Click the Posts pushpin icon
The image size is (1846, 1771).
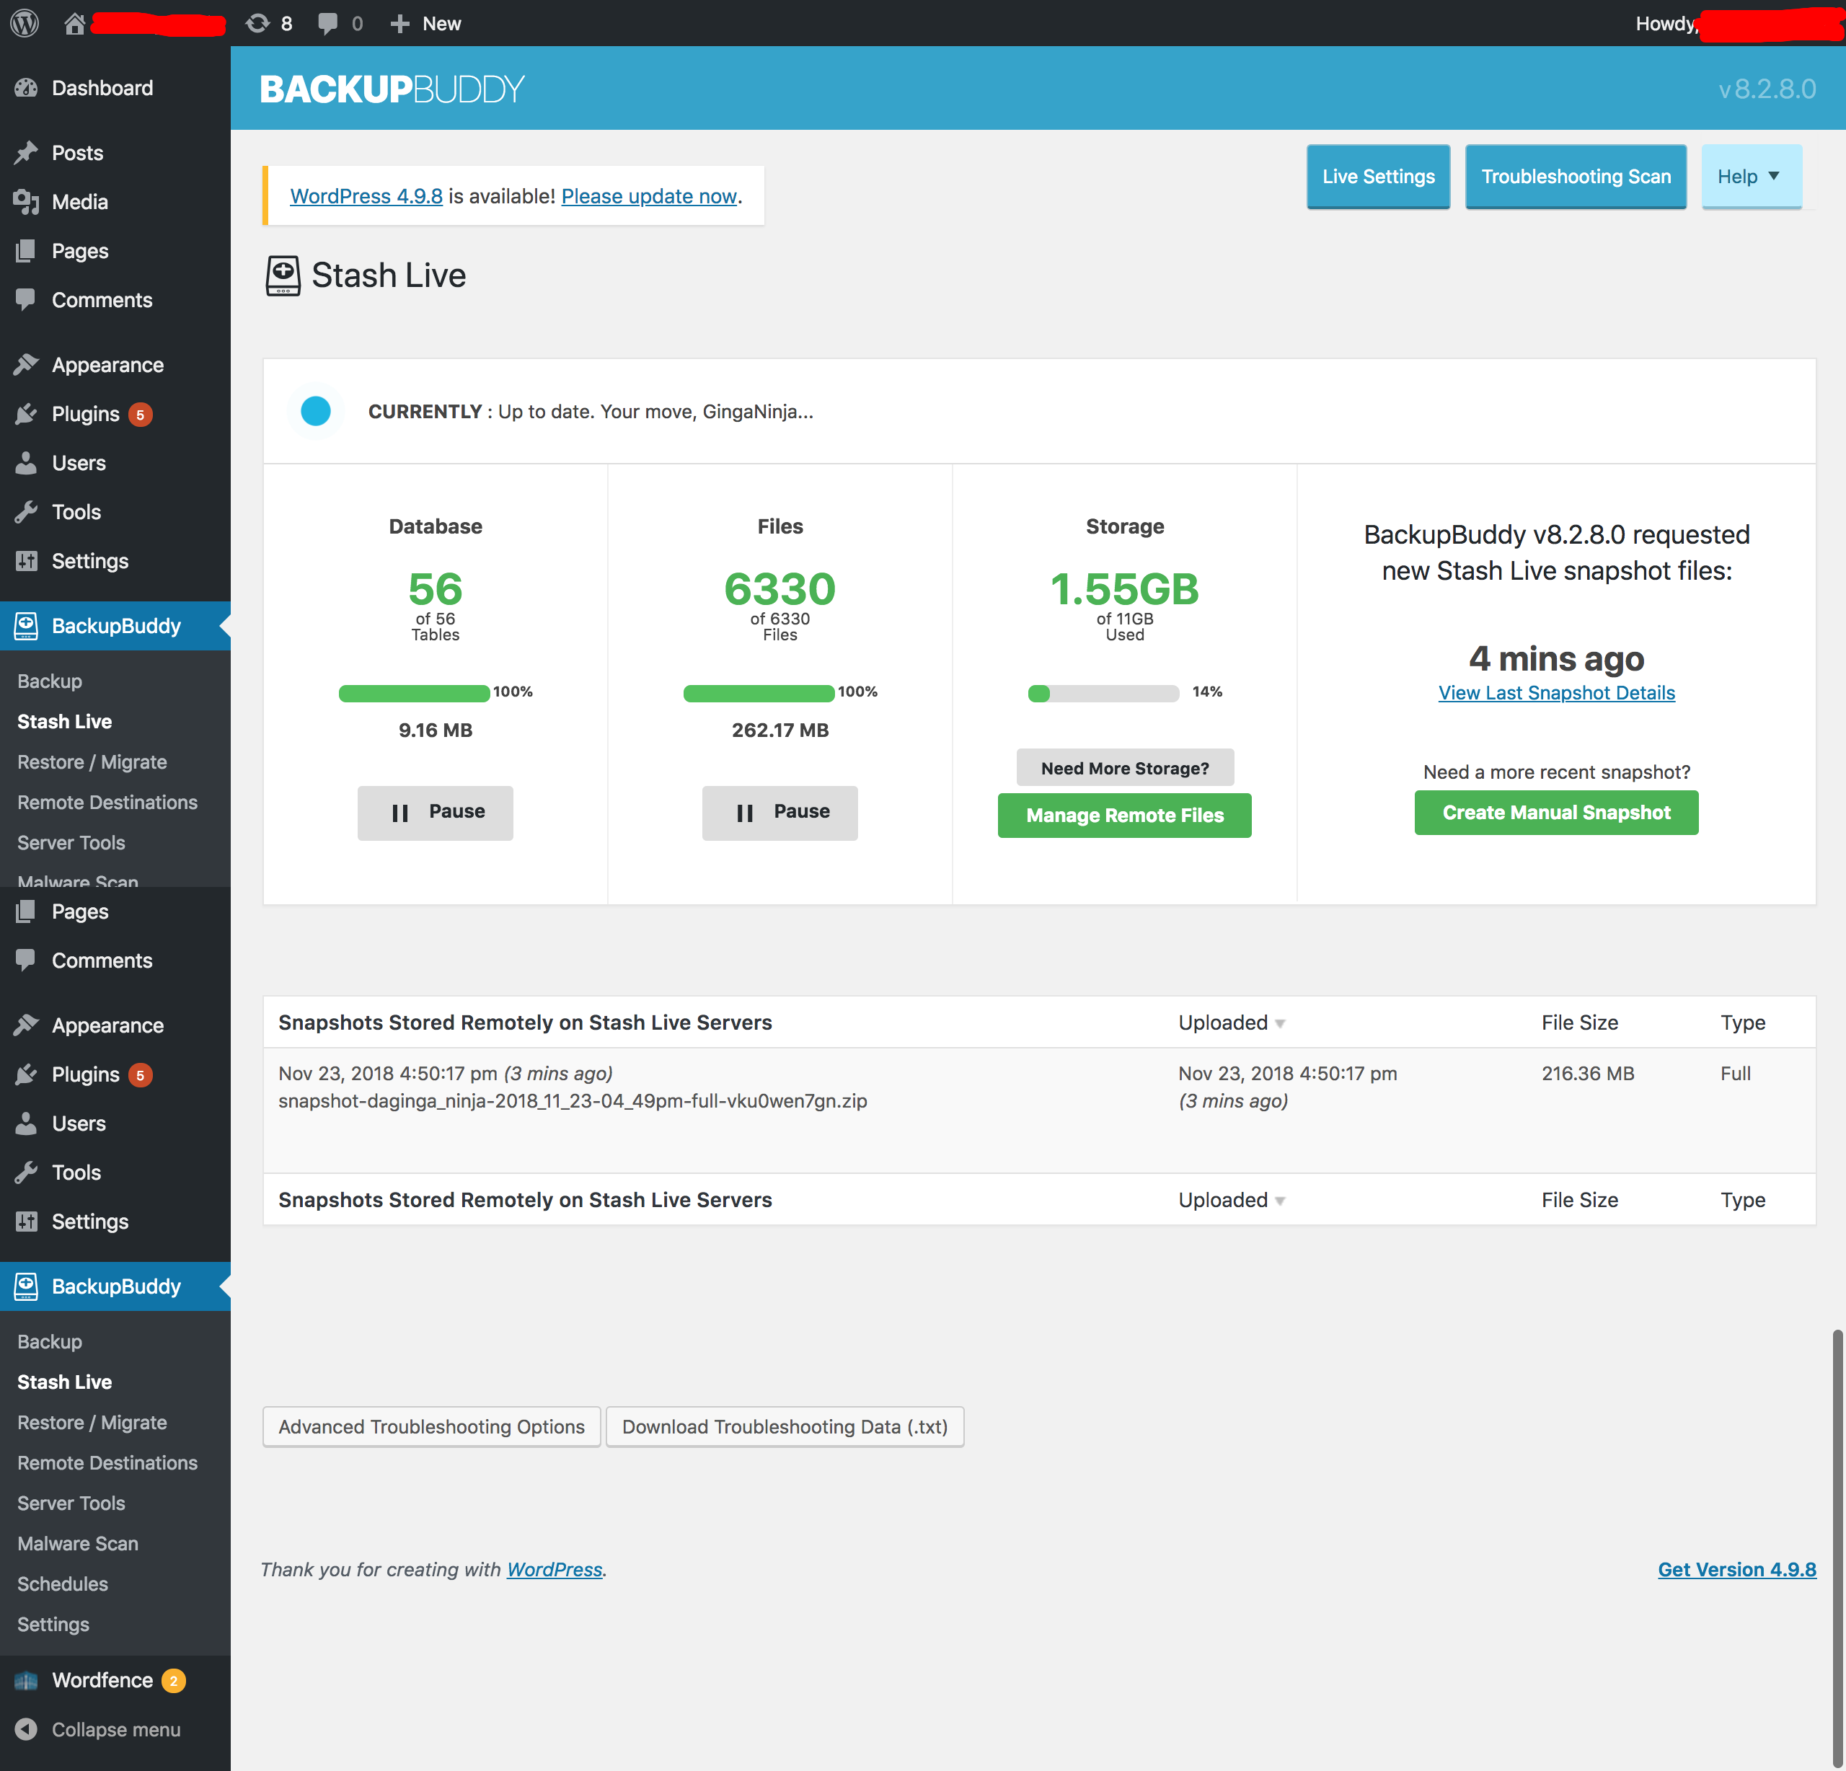point(27,153)
